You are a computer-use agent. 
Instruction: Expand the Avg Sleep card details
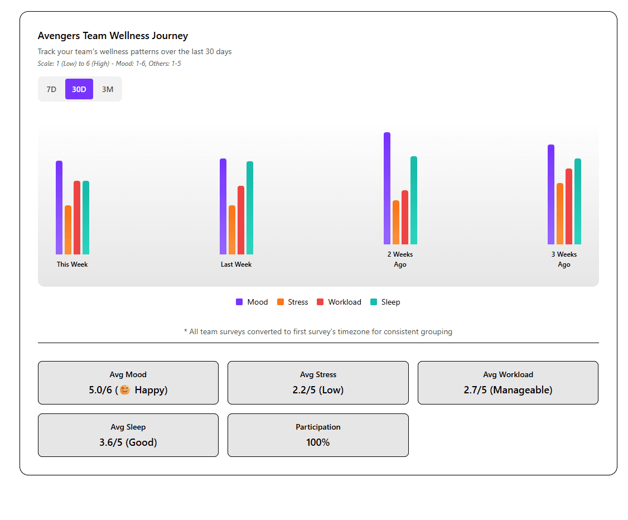pos(128,435)
